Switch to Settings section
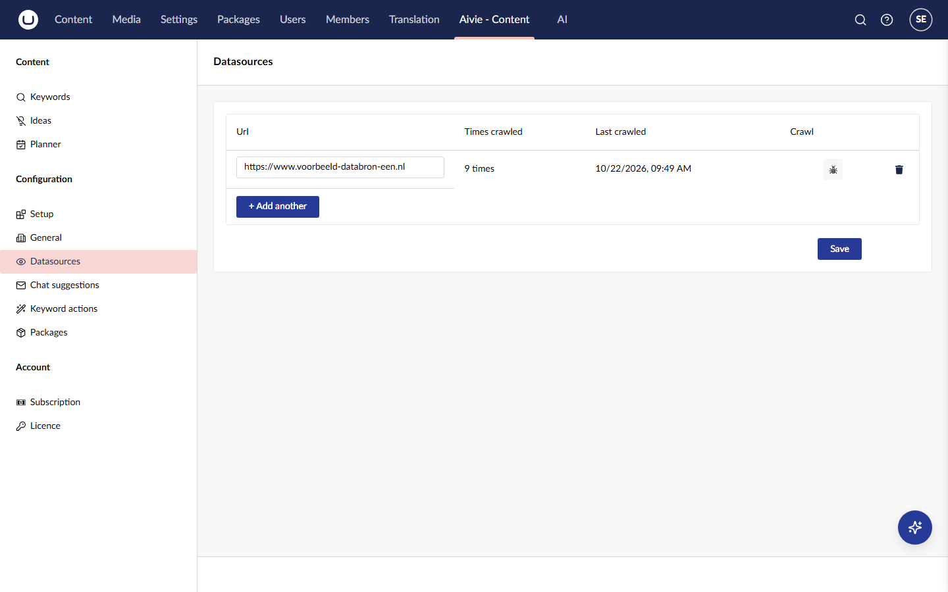948x592 pixels. pos(179,20)
